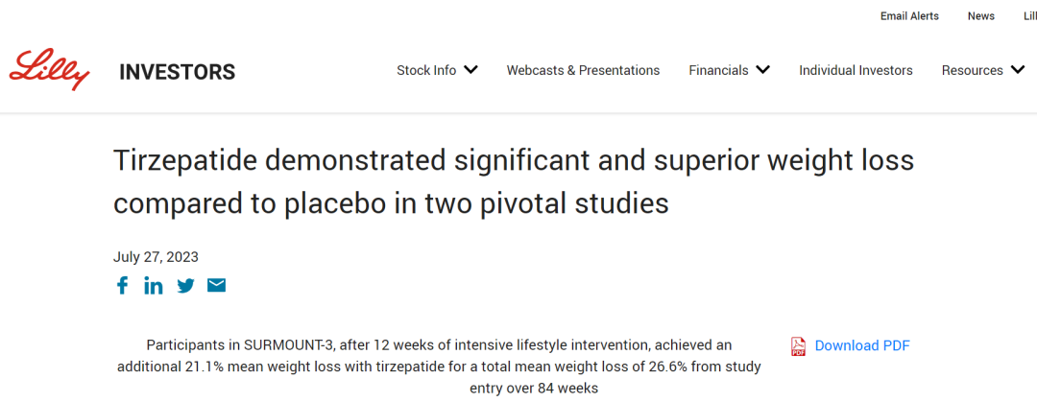This screenshot has width=1037, height=402.
Task: Open the News link
Action: click(x=980, y=16)
